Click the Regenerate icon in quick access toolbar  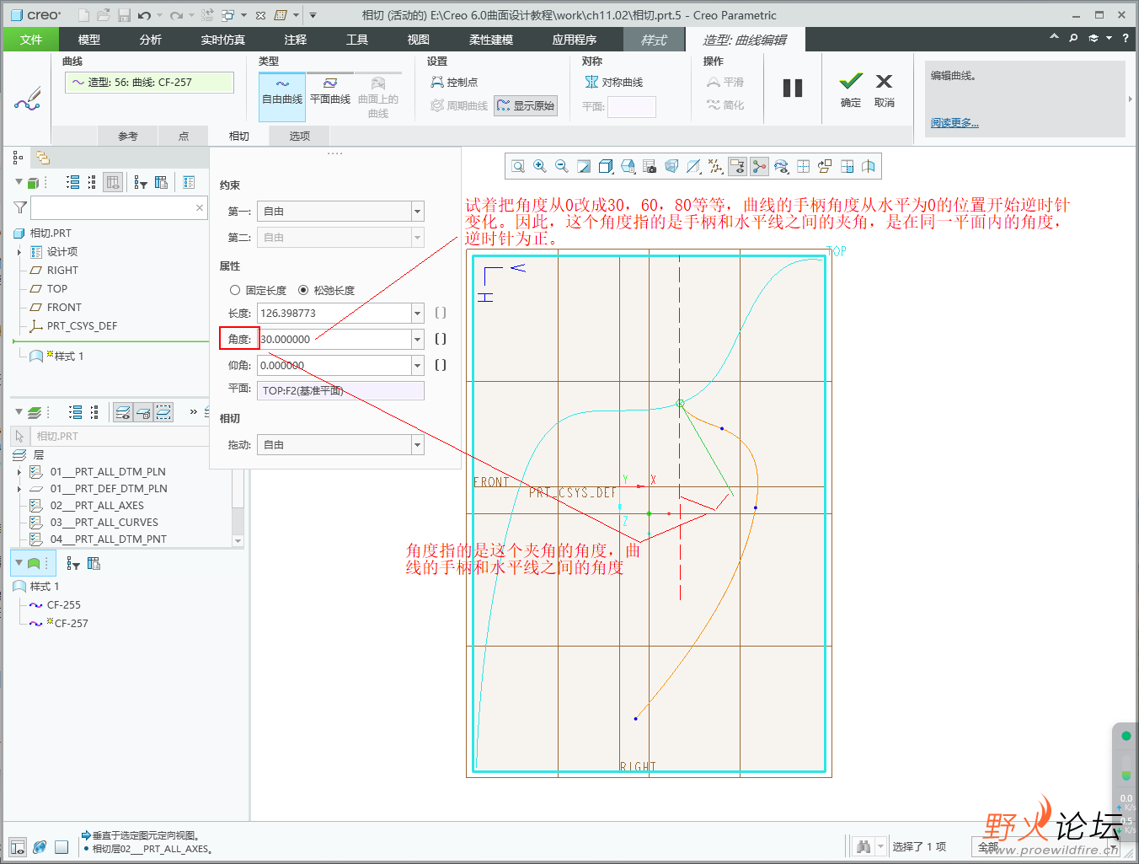tap(207, 15)
